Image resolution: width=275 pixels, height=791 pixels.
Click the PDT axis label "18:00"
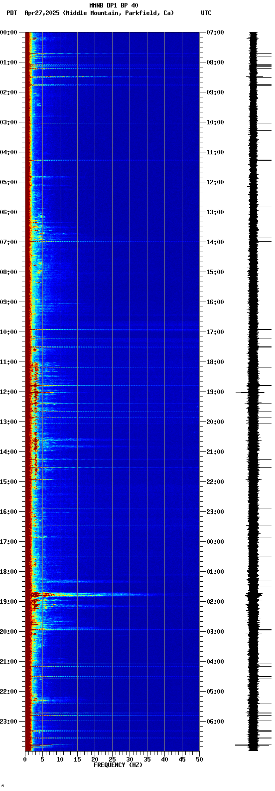coord(8,572)
